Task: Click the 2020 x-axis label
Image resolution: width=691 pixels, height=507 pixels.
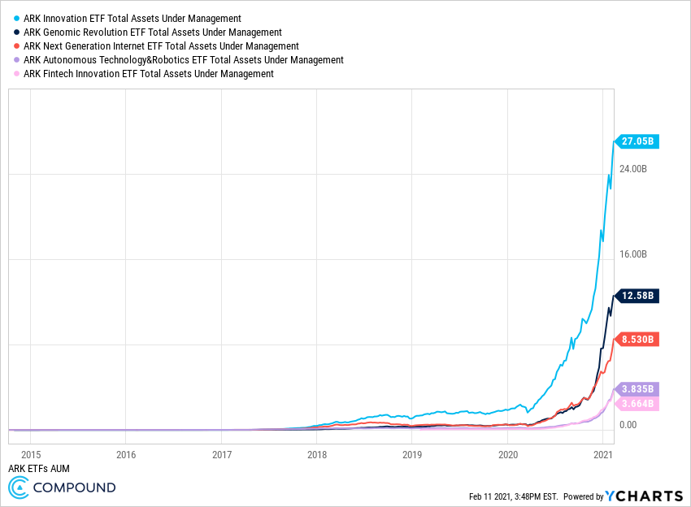Action: click(507, 456)
